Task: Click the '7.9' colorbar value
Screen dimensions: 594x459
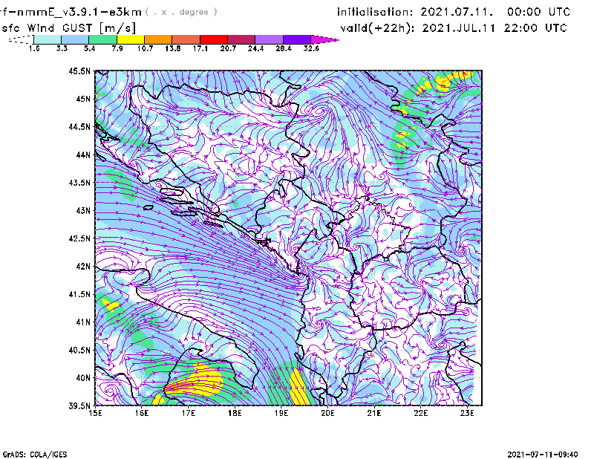Action: 117,48
